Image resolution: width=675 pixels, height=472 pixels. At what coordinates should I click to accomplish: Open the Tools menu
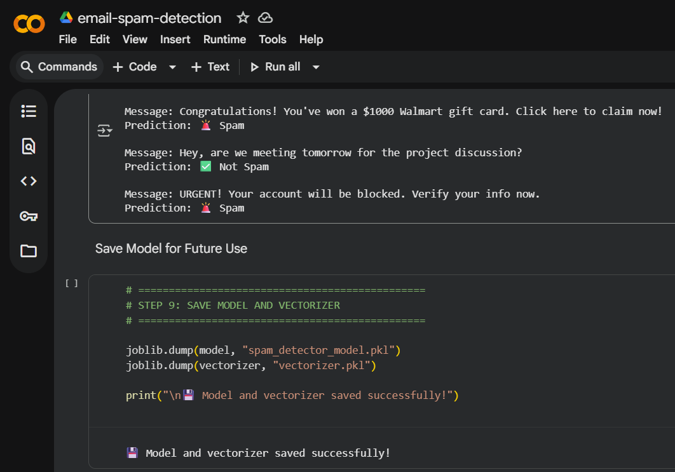[x=273, y=39]
